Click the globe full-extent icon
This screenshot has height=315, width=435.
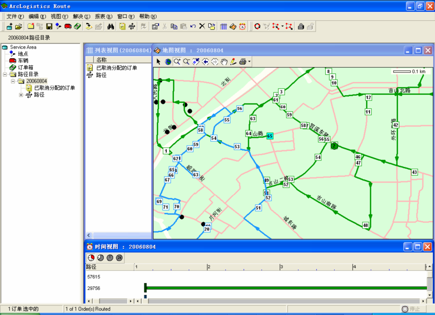tap(168, 62)
